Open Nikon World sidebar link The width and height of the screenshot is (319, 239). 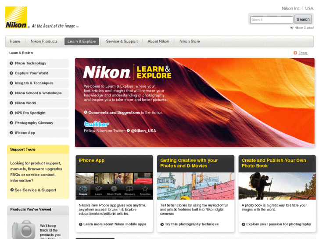(x=38, y=103)
